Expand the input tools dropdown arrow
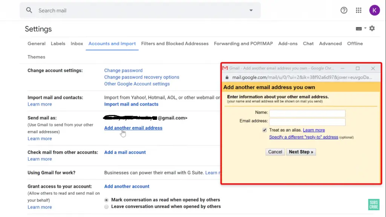Screen dimensions: 386x217 [365, 28]
